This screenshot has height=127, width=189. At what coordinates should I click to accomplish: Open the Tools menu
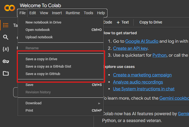[x=89, y=13]
